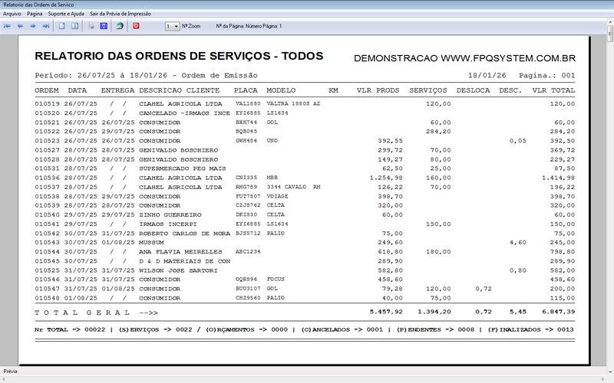Click the SUPERMERCADO PEG MAIS client

click(x=183, y=169)
